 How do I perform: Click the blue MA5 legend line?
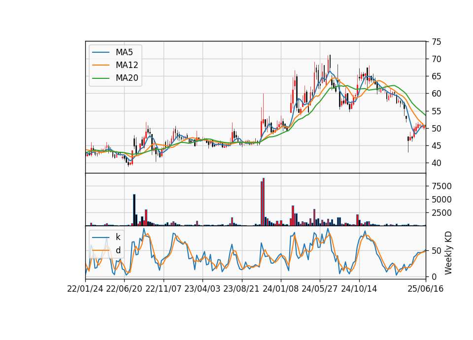101,52
